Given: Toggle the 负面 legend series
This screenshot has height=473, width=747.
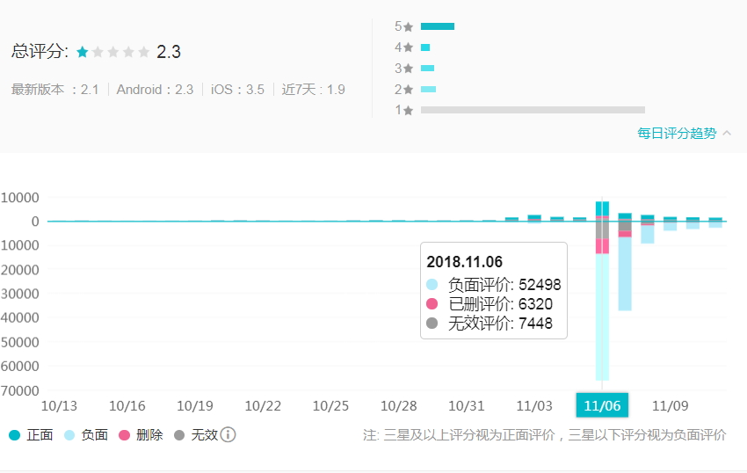Looking at the screenshot, I should coord(85,434).
